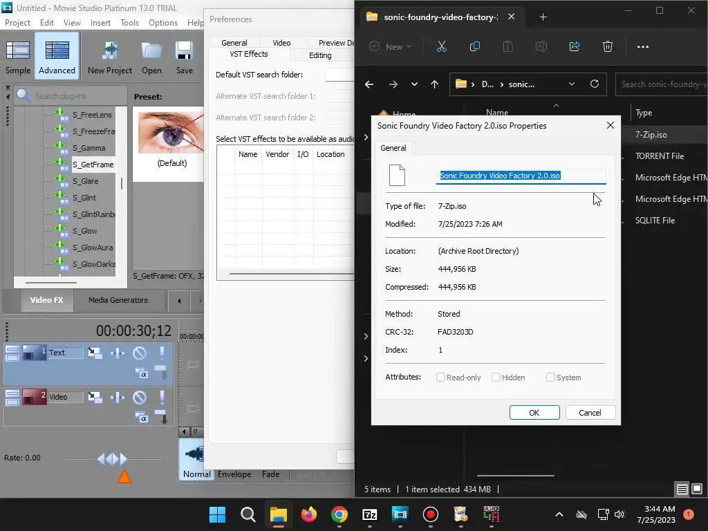
Task: Toggle compositing mode on Video track
Action: [x=141, y=417]
